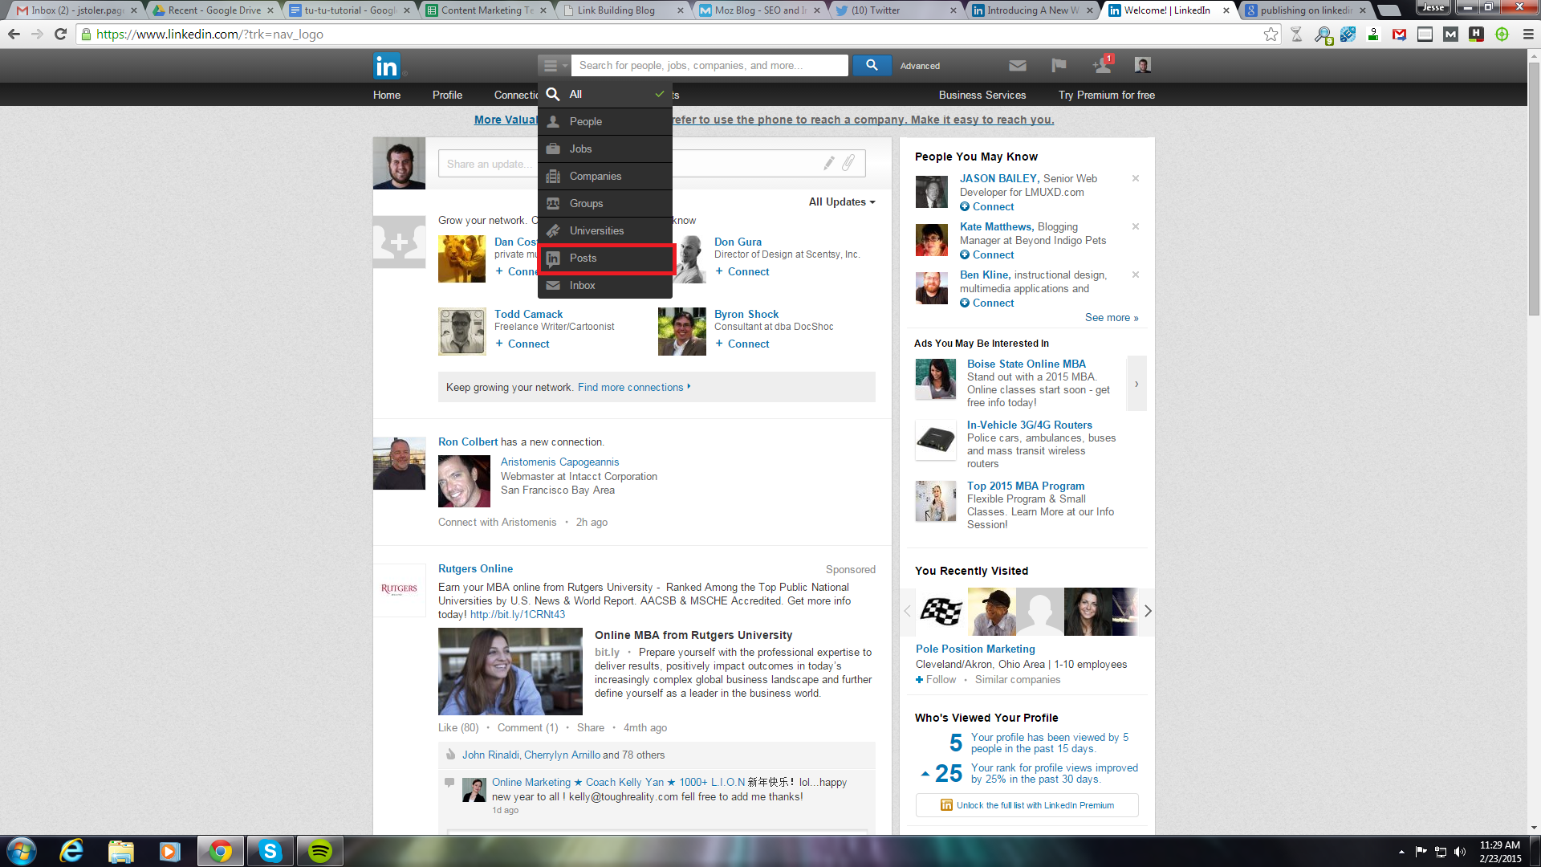Follow Pole Position Marketing
1541x867 pixels.
(x=936, y=679)
